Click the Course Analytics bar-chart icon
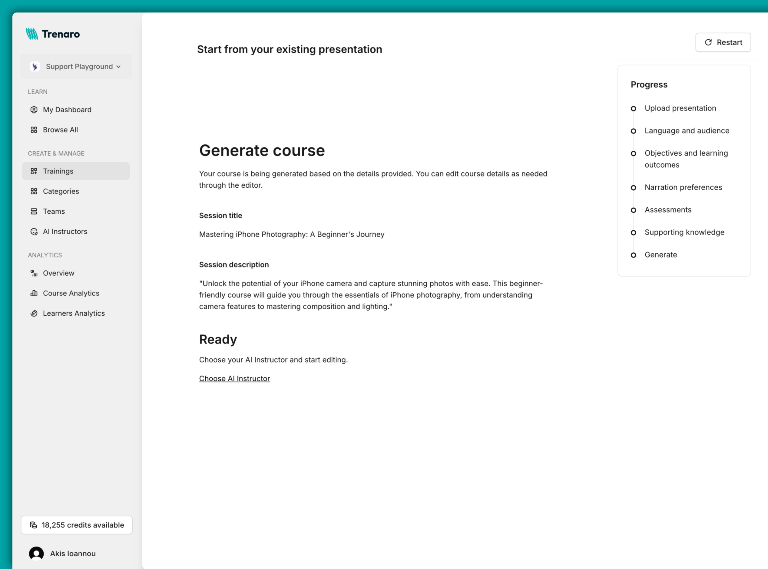The width and height of the screenshot is (768, 569). [x=34, y=293]
